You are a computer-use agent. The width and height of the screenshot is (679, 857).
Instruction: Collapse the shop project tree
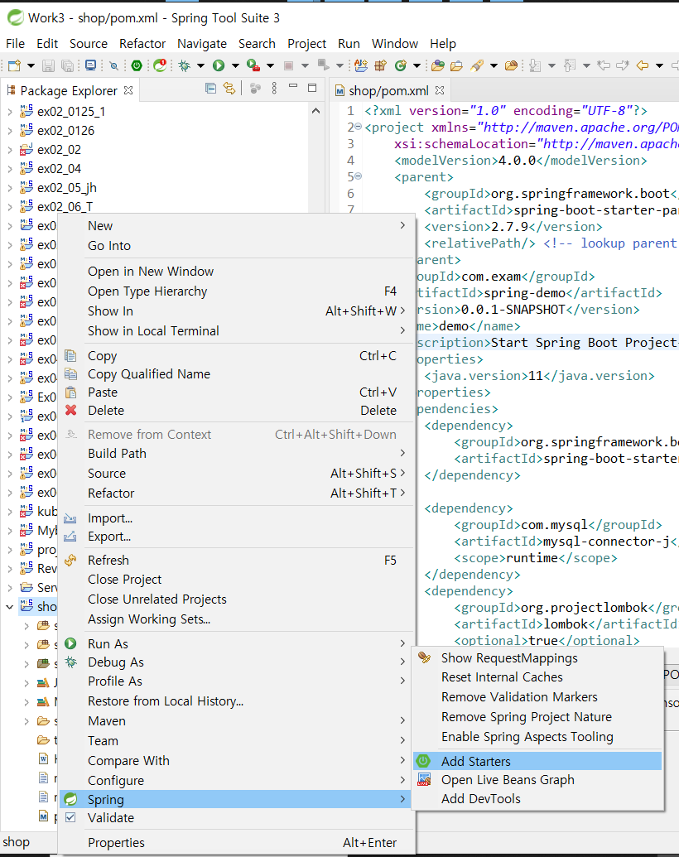(10, 607)
